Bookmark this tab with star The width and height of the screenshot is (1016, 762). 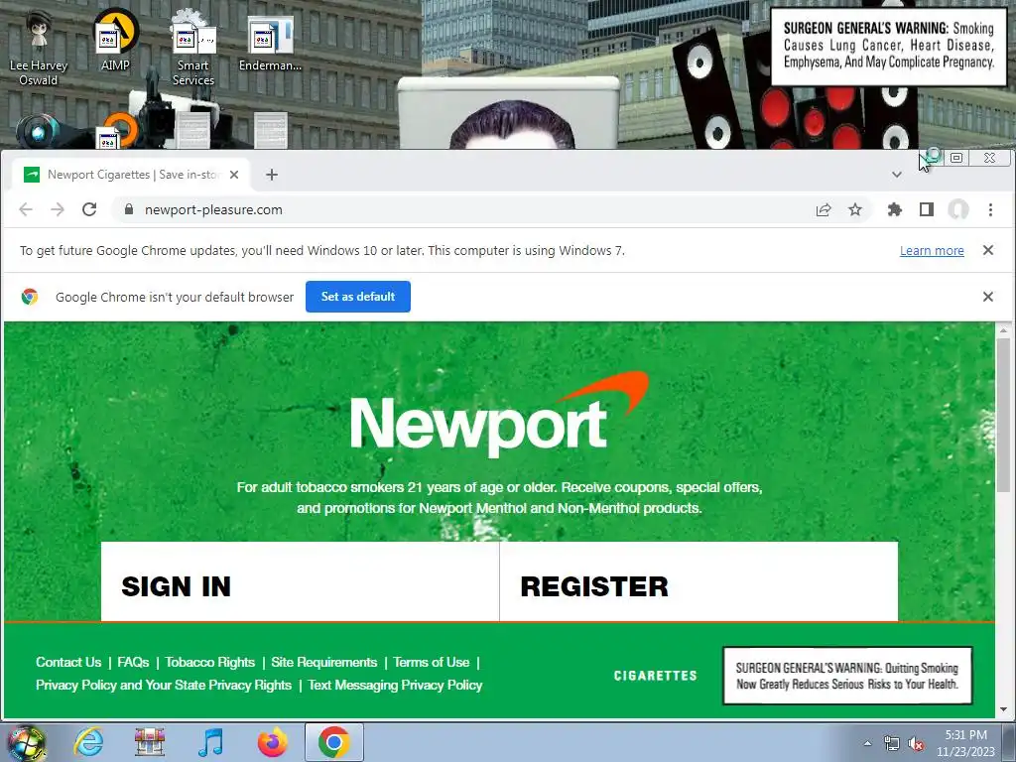point(855,209)
